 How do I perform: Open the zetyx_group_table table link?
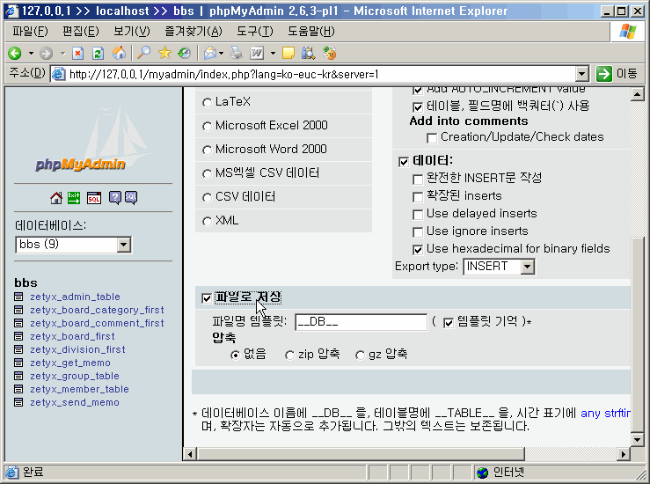click(75, 376)
